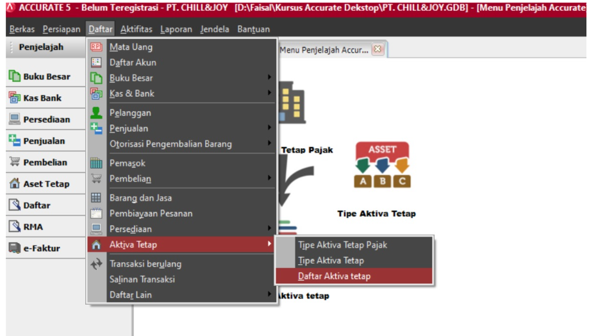Click the Barang dan Jasa grid icon
614x336 pixels.
point(96,198)
